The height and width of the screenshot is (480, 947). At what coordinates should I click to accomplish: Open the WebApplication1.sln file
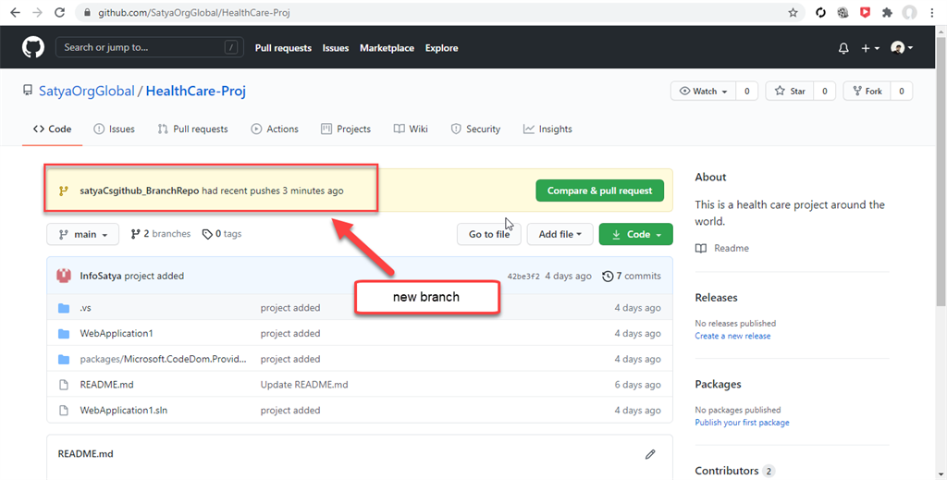pyautogui.click(x=124, y=411)
